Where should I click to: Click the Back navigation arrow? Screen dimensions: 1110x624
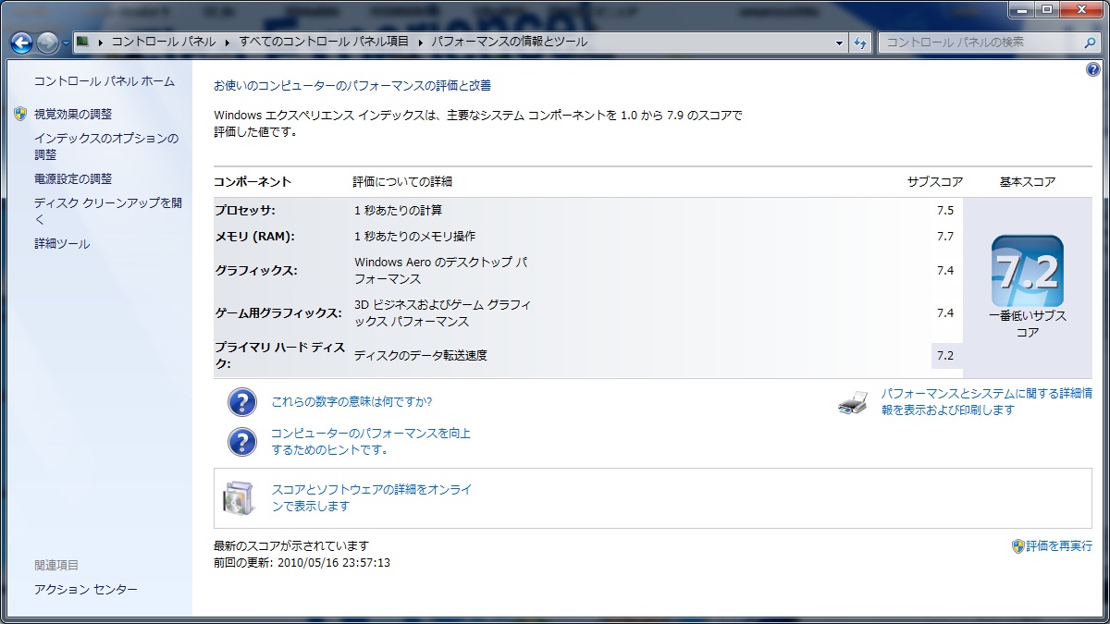point(22,43)
